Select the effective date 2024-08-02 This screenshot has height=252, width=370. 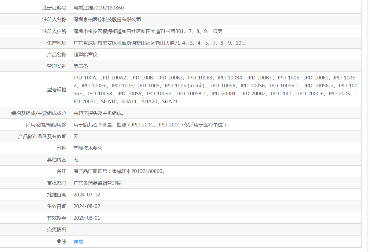coord(87,206)
